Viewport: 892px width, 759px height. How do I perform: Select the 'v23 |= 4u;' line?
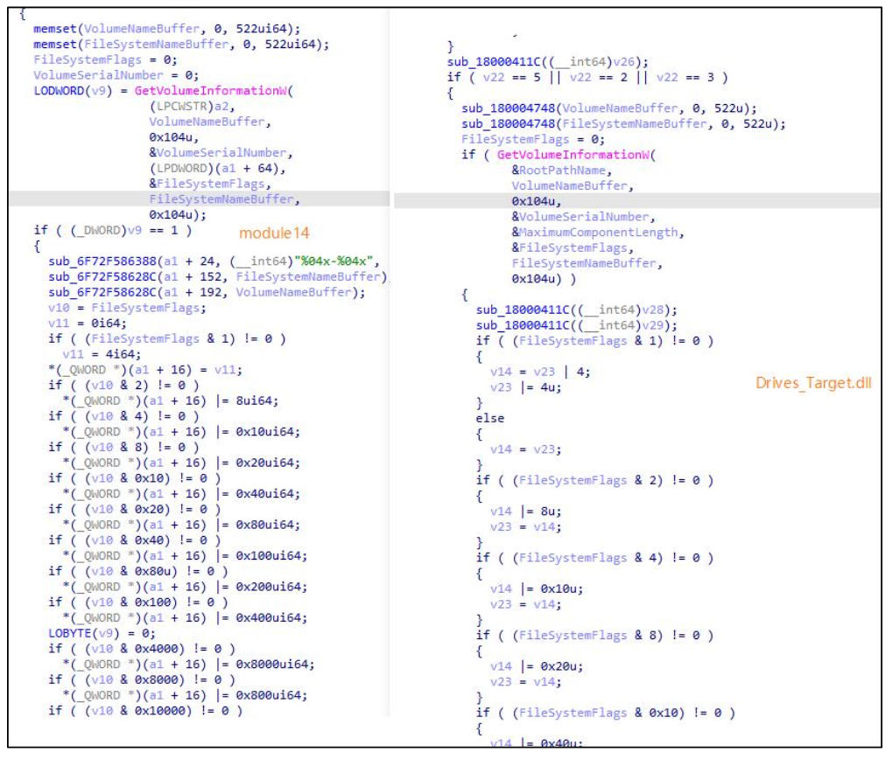(x=525, y=387)
